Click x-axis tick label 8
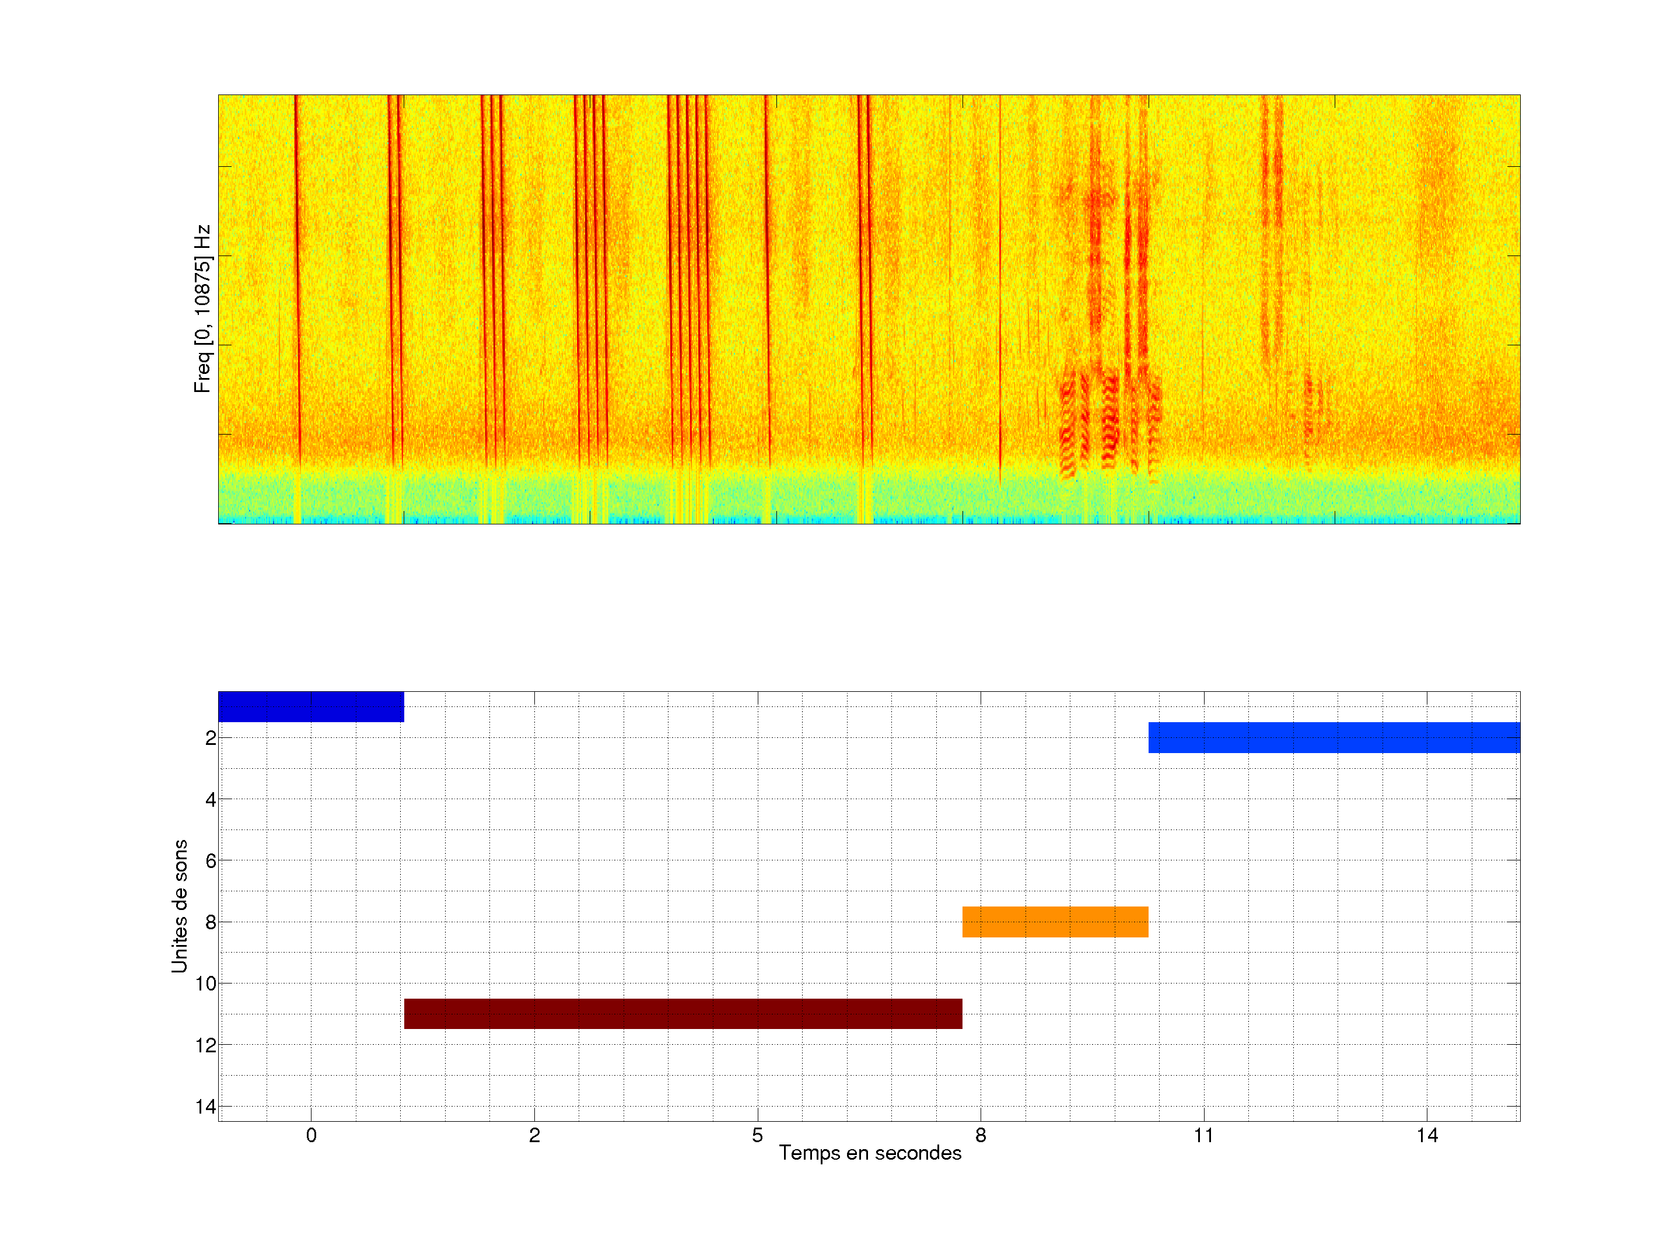 pyautogui.click(x=981, y=1135)
